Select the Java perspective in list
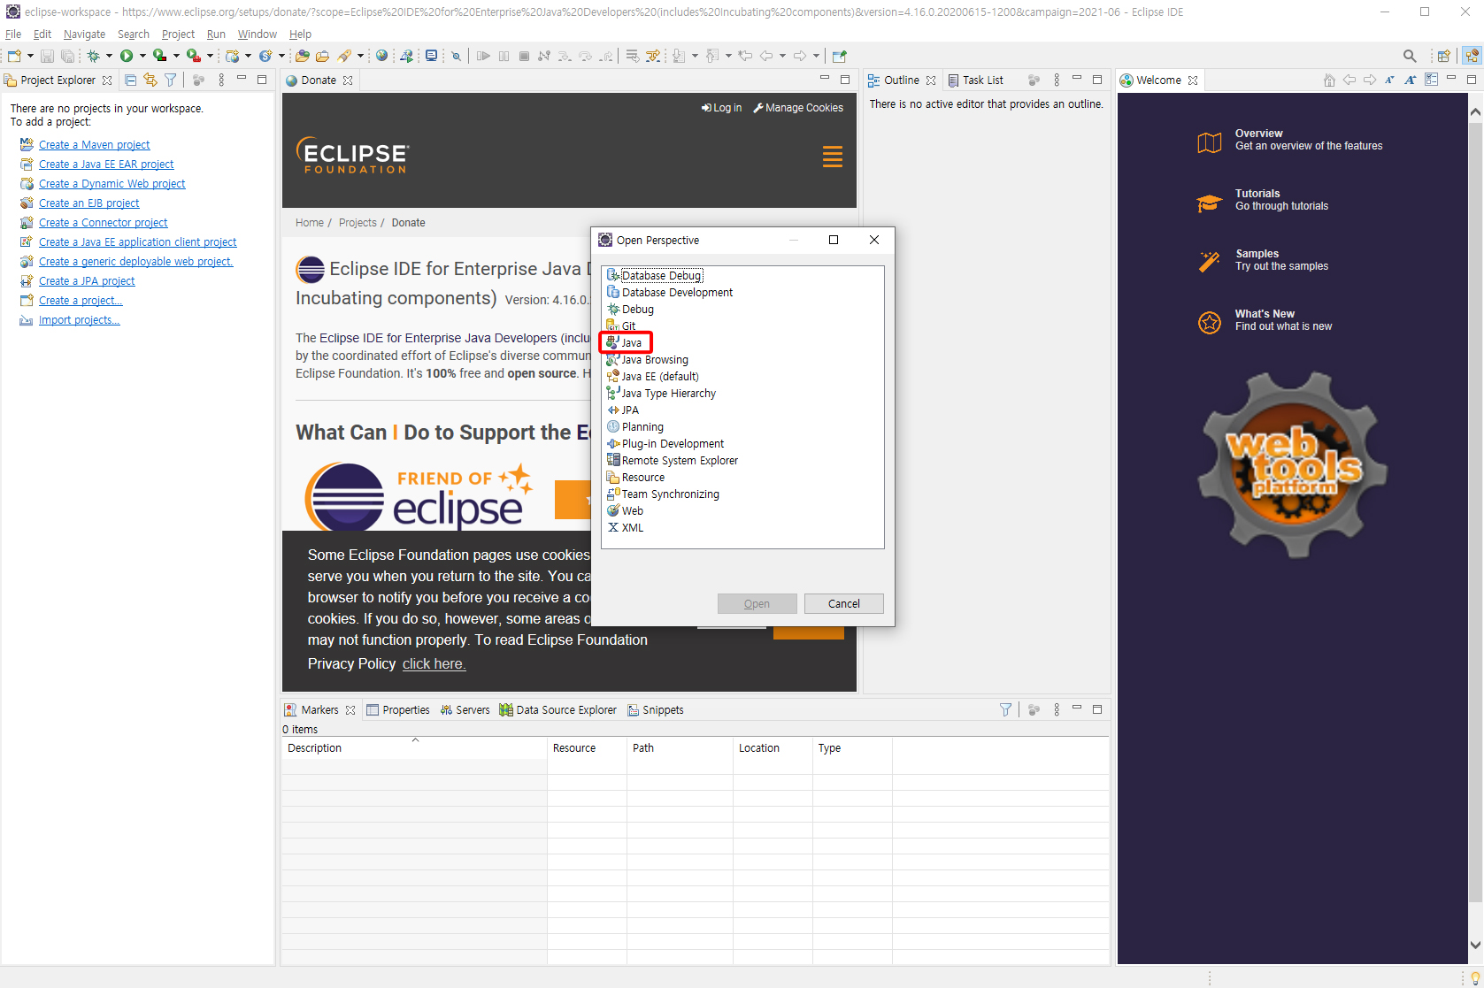1484x988 pixels. [x=625, y=342]
